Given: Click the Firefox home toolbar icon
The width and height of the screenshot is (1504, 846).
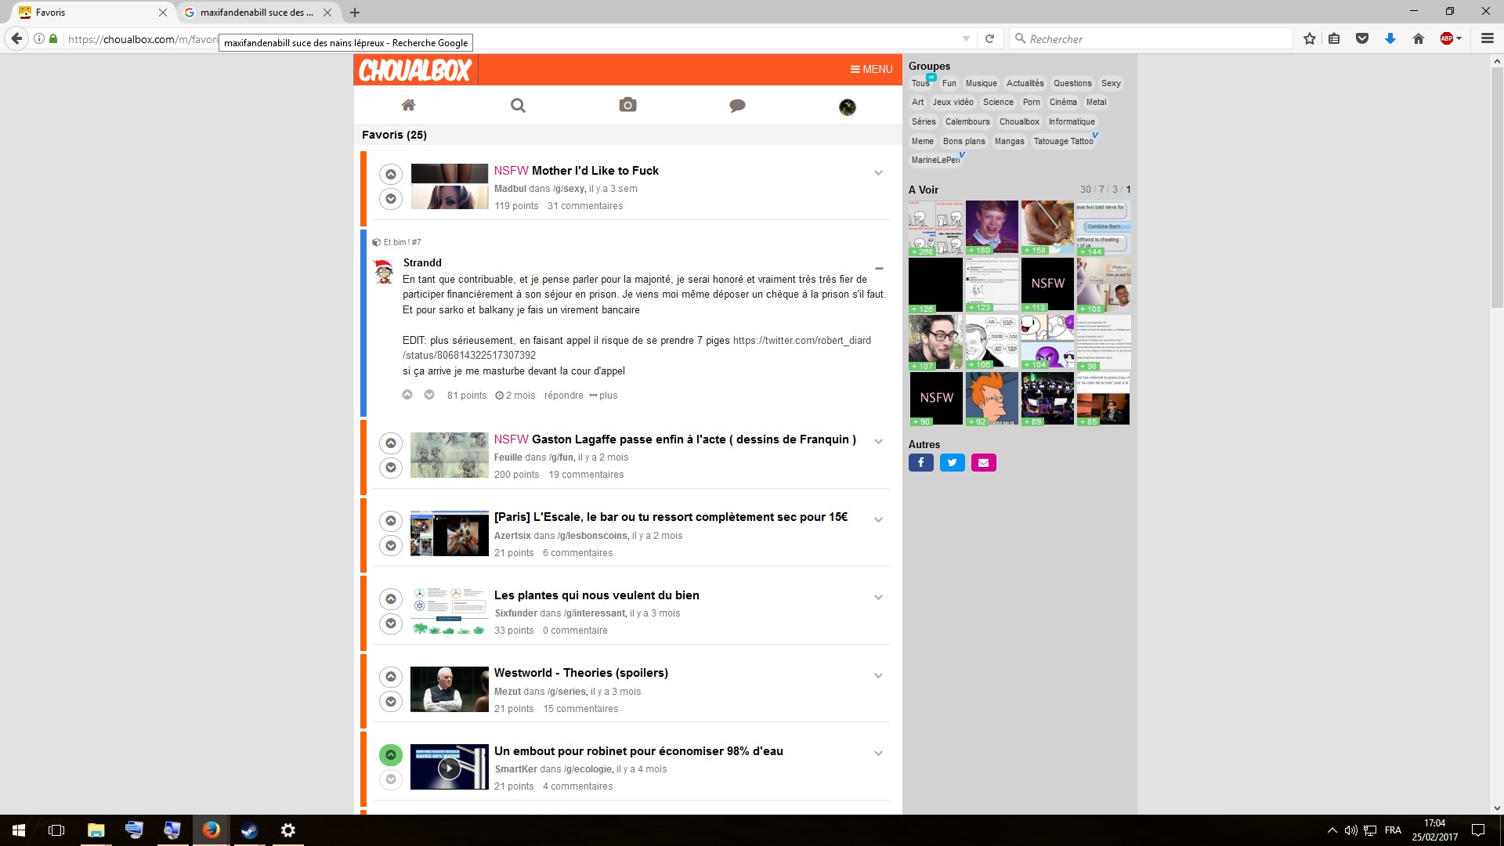Looking at the screenshot, I should tap(1419, 38).
